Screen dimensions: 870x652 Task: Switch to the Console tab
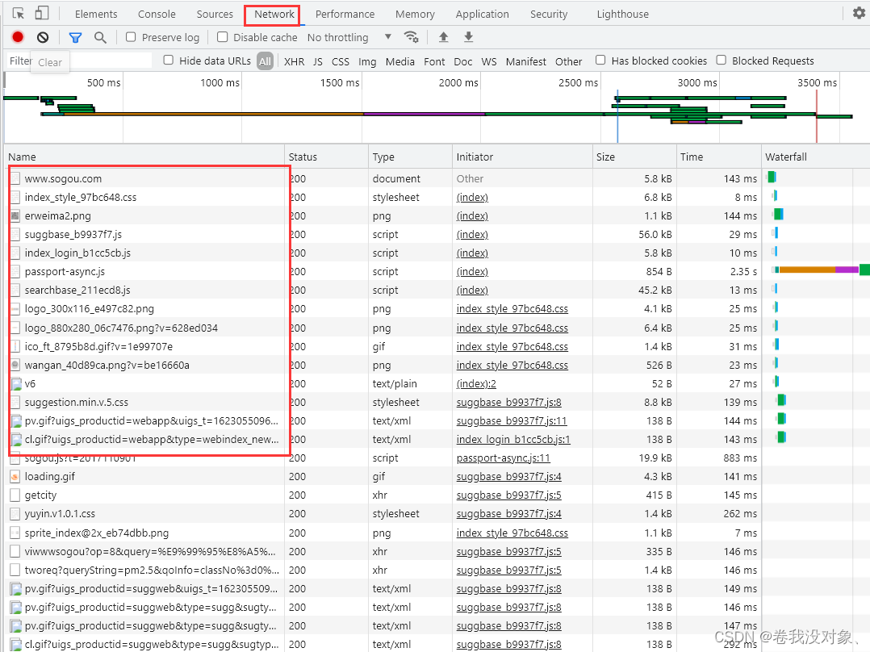tap(157, 14)
